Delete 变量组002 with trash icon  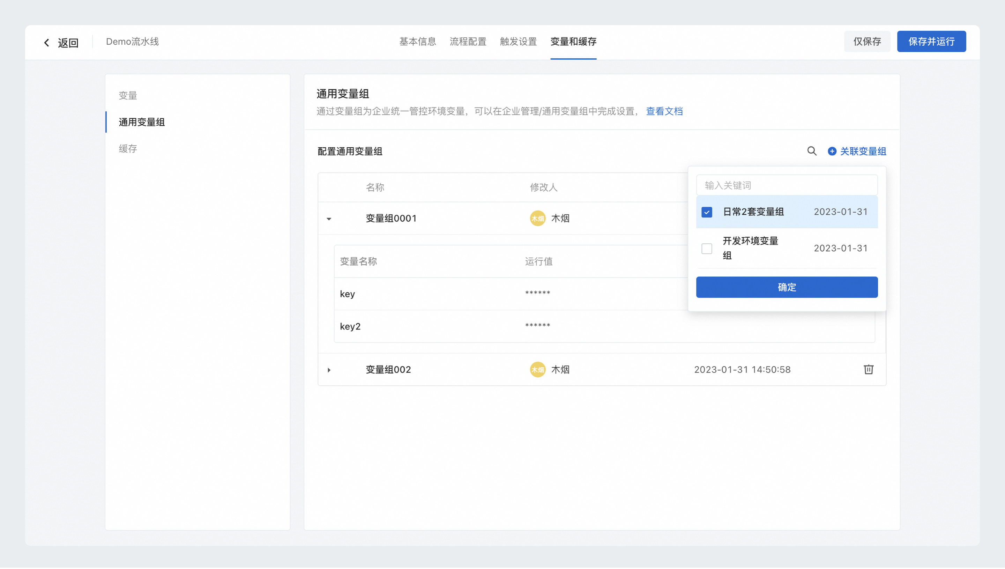(868, 369)
